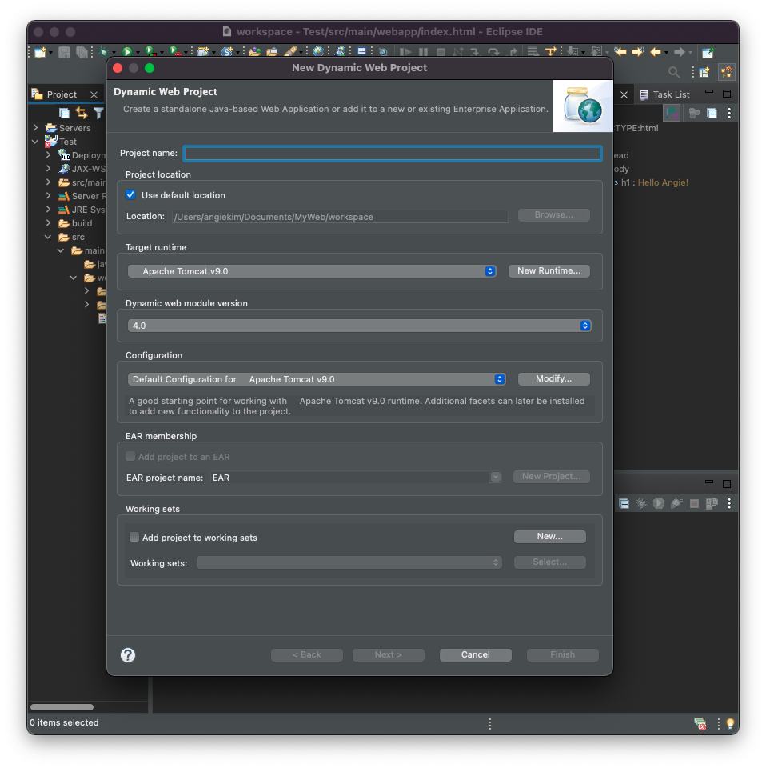Click the Launch Web Services Explorer icon
Viewport: 766px width, 768px height.
(x=340, y=52)
